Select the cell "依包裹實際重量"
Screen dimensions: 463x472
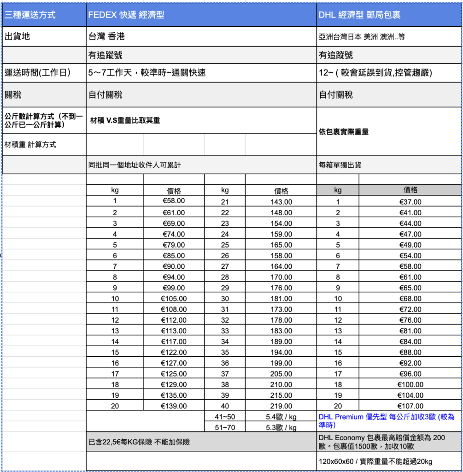(x=389, y=131)
